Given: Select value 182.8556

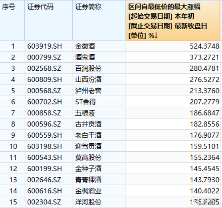Looking at the screenshot, I should 205,124.
